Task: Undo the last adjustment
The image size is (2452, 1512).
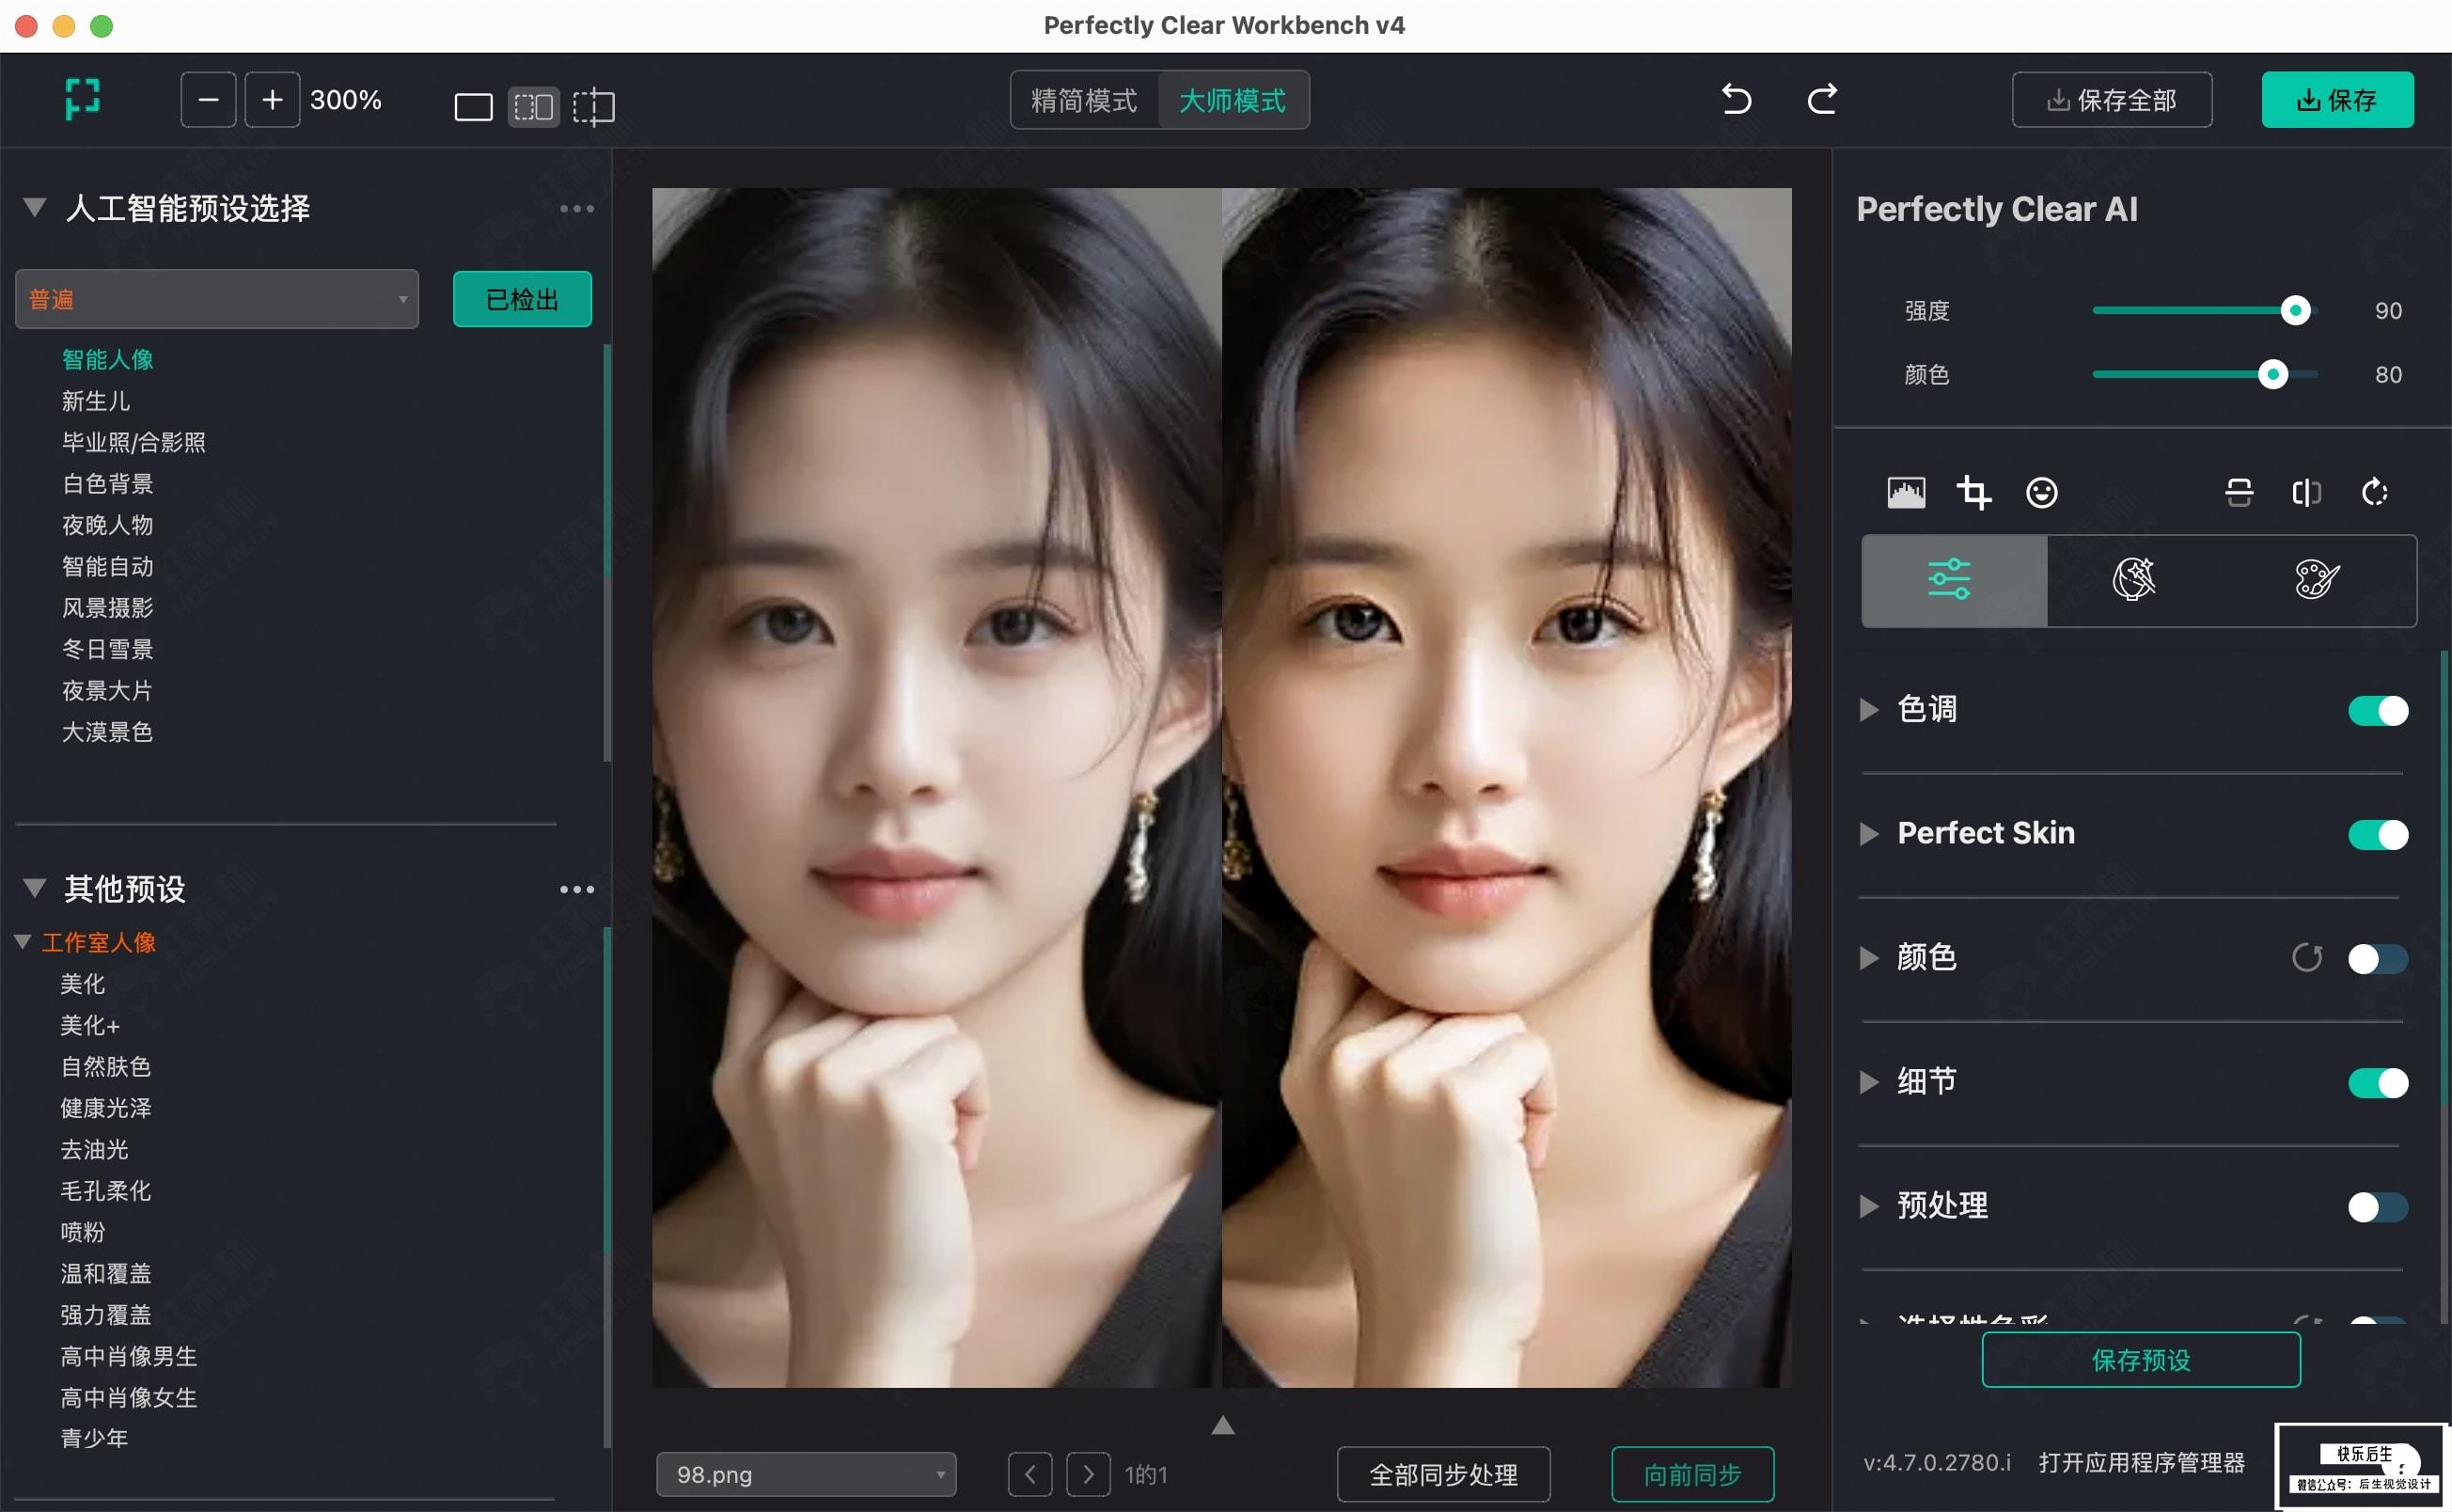Action: [1737, 100]
